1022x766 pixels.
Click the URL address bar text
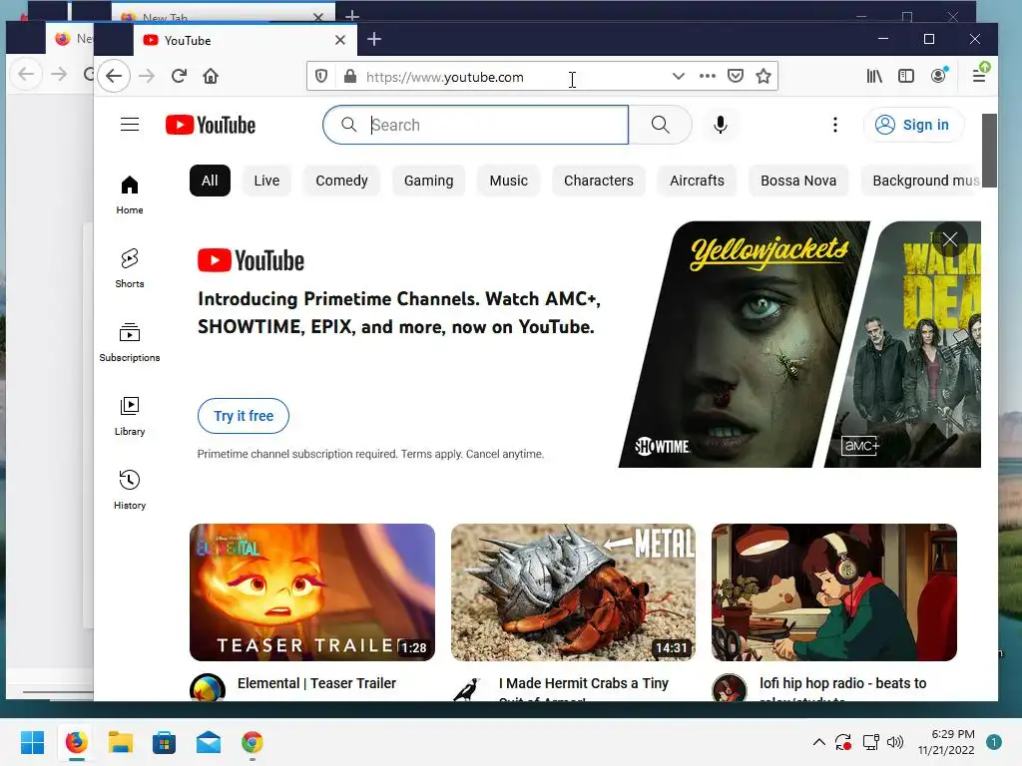tap(445, 77)
